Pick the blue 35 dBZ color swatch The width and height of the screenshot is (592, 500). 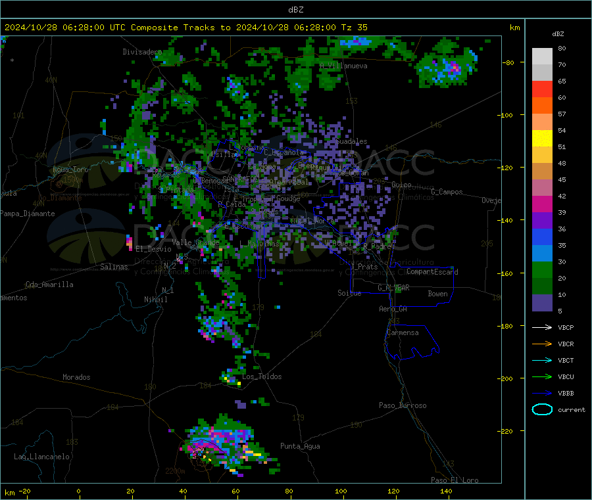click(542, 237)
